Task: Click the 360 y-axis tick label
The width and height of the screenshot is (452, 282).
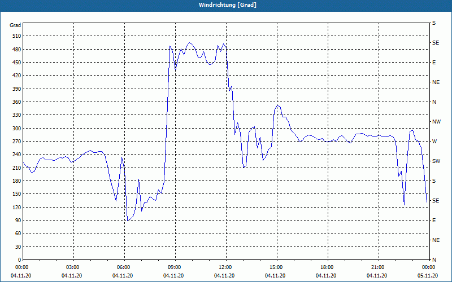Action: [x=17, y=102]
